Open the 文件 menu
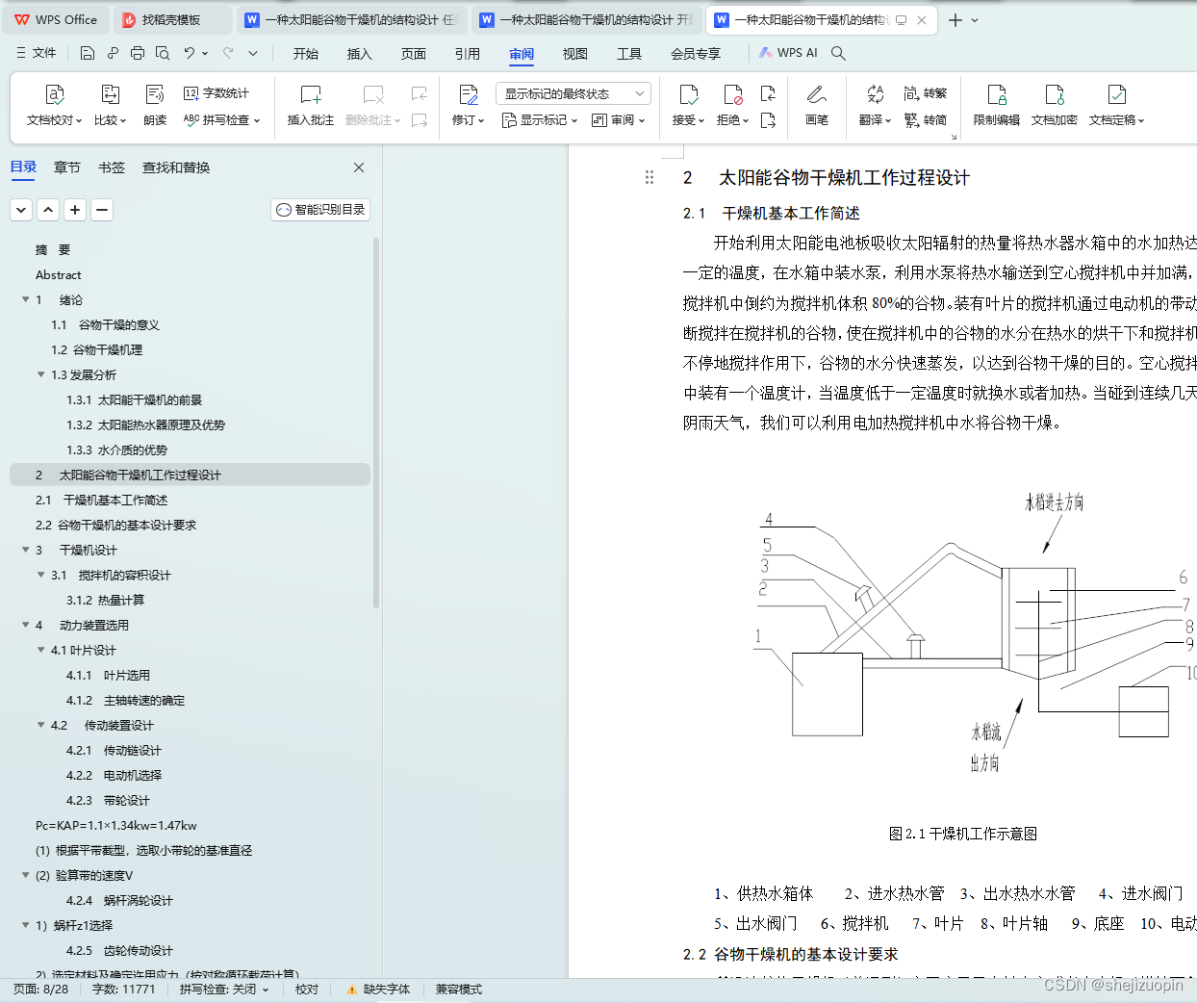Screen dimensions: 1197x1003 pos(37,53)
